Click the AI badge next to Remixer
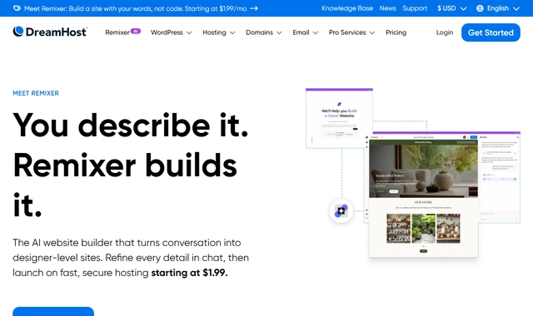 [x=135, y=31]
